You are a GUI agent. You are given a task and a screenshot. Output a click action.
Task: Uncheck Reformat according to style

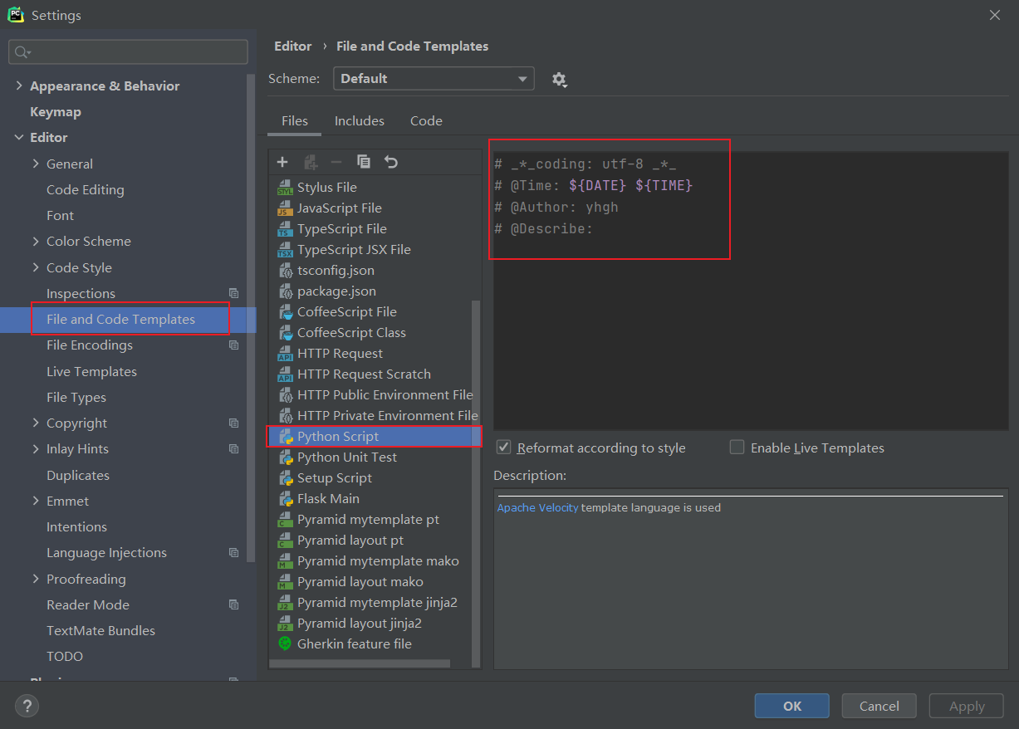[x=503, y=448]
